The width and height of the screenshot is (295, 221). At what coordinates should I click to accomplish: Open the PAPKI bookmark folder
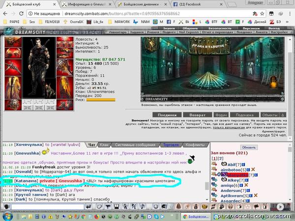(x=12, y=22)
